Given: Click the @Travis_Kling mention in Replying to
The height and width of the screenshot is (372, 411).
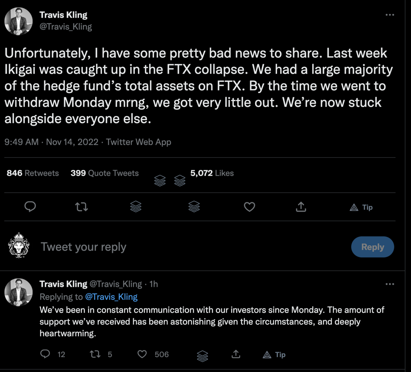Looking at the screenshot, I should (111, 297).
